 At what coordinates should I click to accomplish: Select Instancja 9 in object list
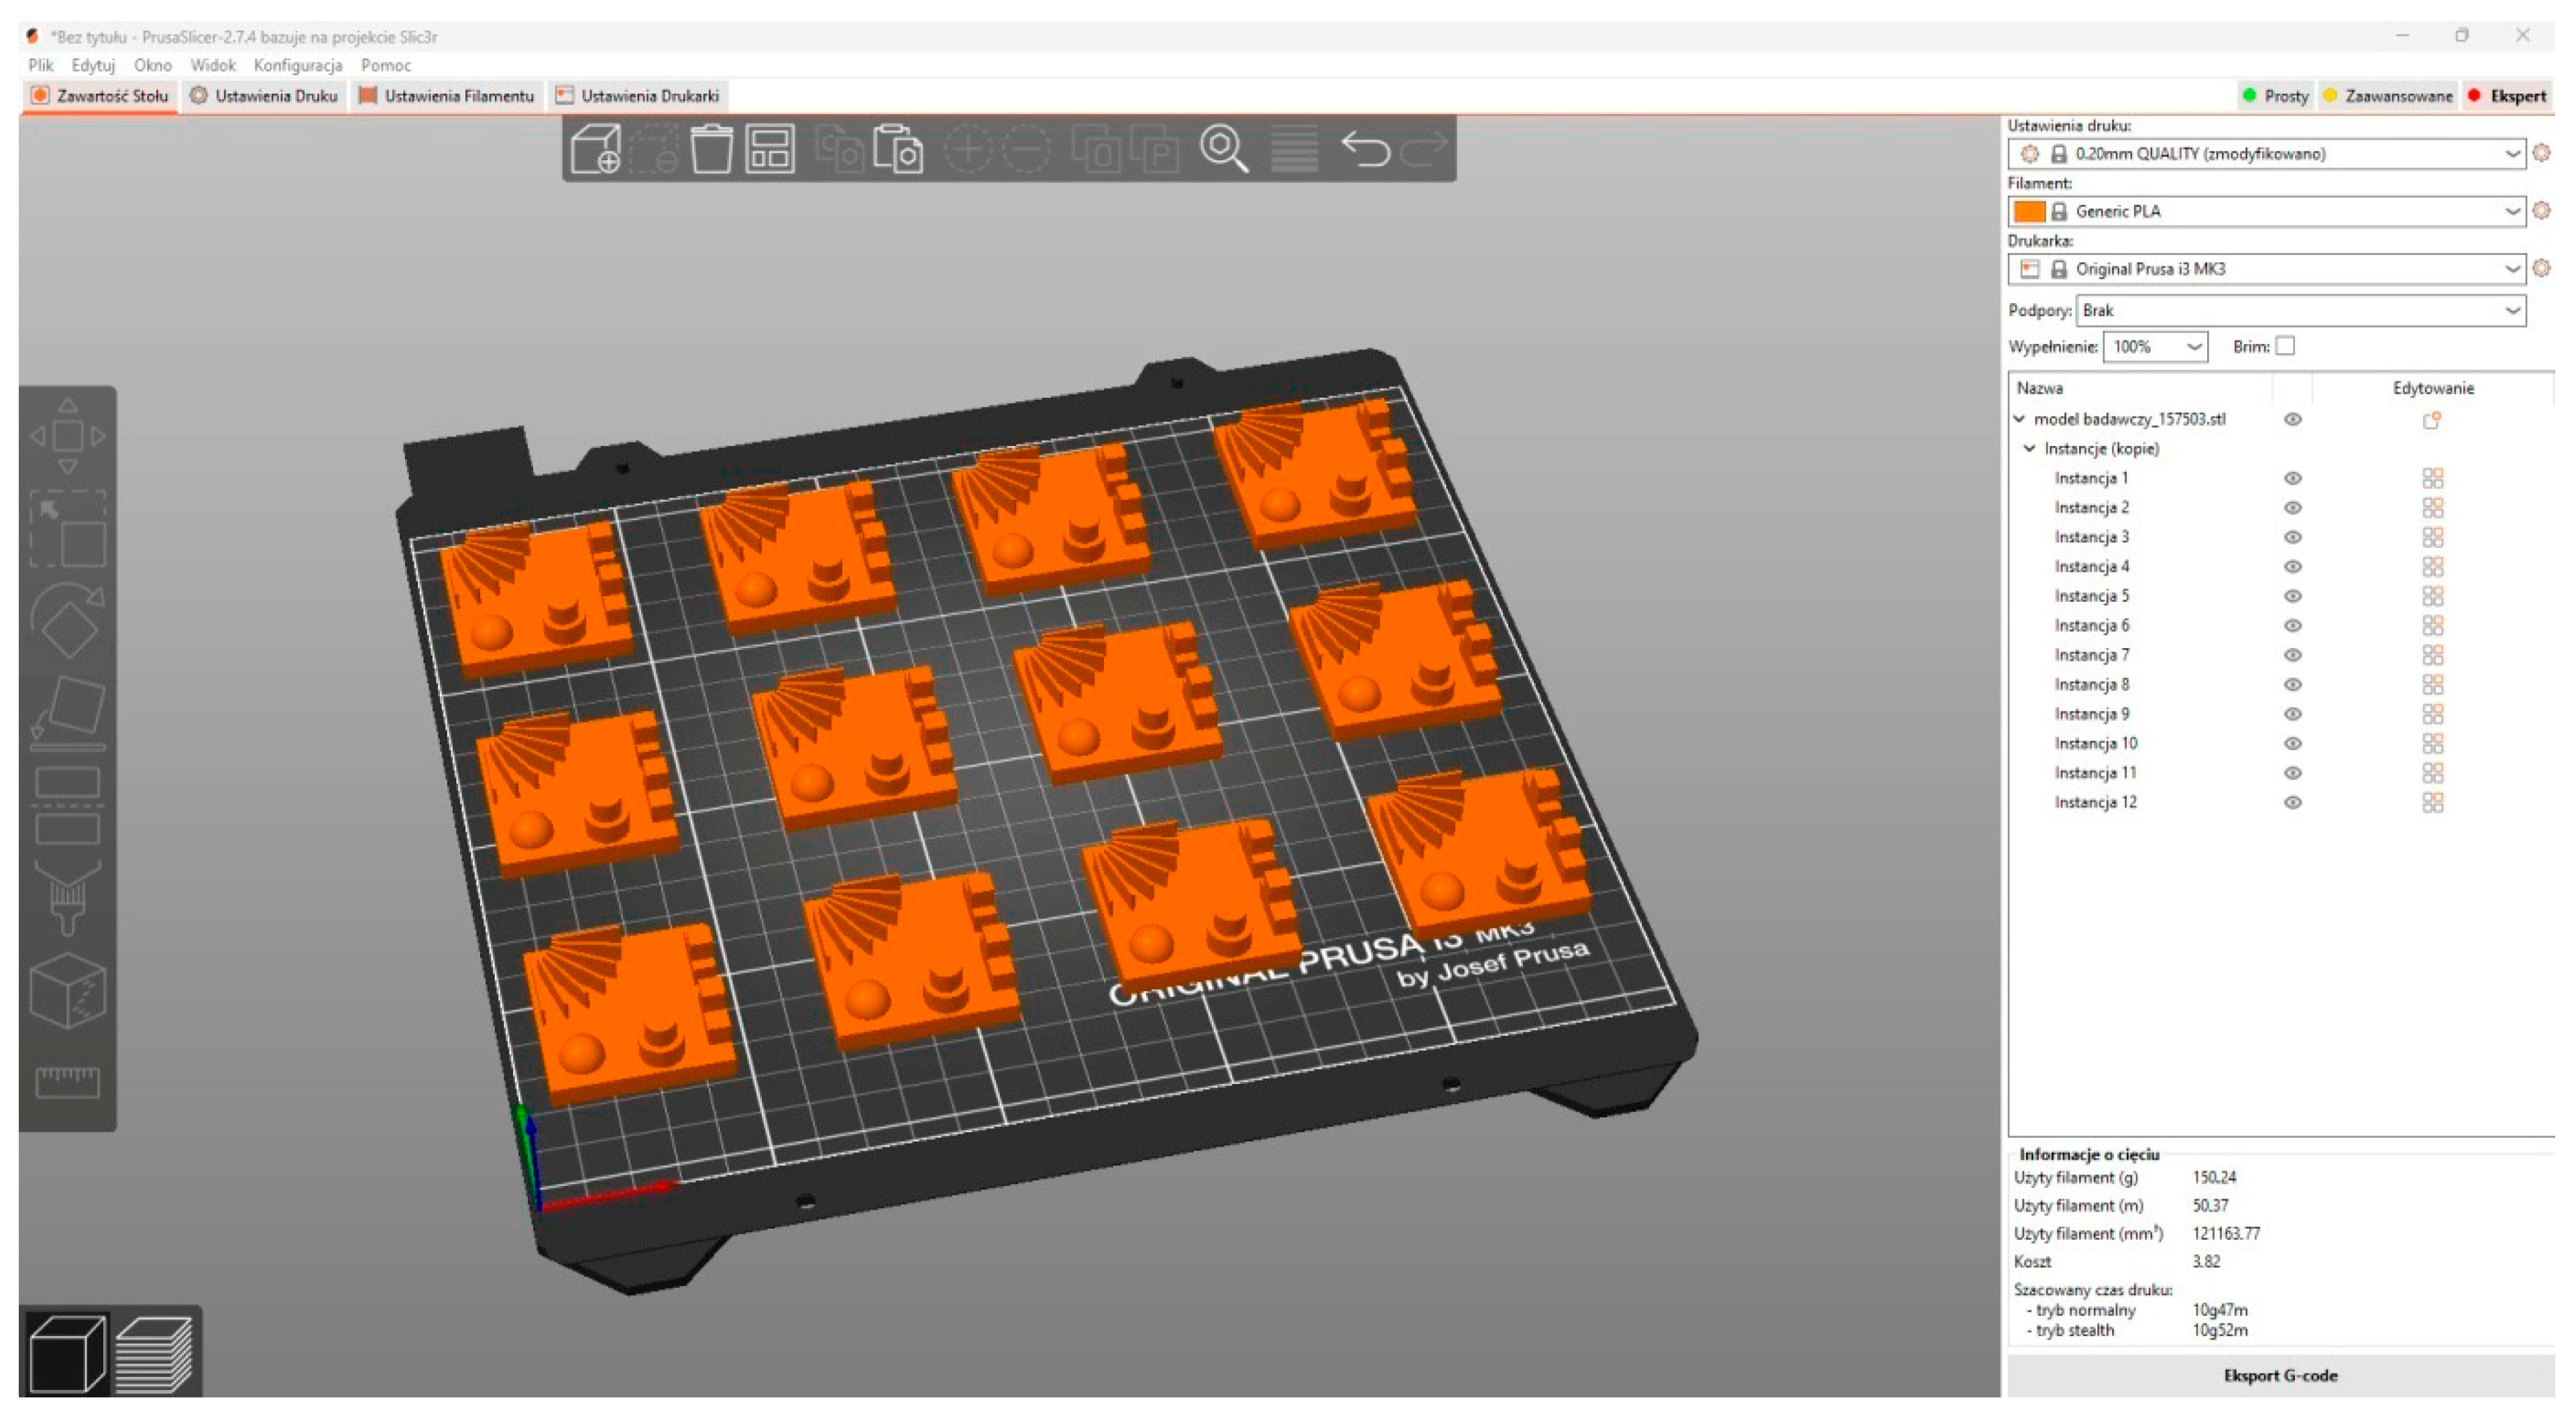pos(2091,714)
